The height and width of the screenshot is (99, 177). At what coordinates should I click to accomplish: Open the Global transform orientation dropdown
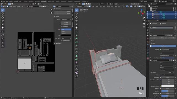102,4
